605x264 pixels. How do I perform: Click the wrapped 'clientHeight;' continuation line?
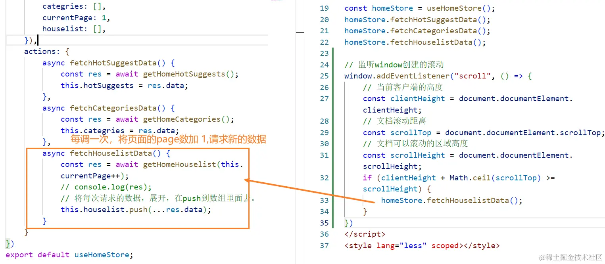coord(392,110)
